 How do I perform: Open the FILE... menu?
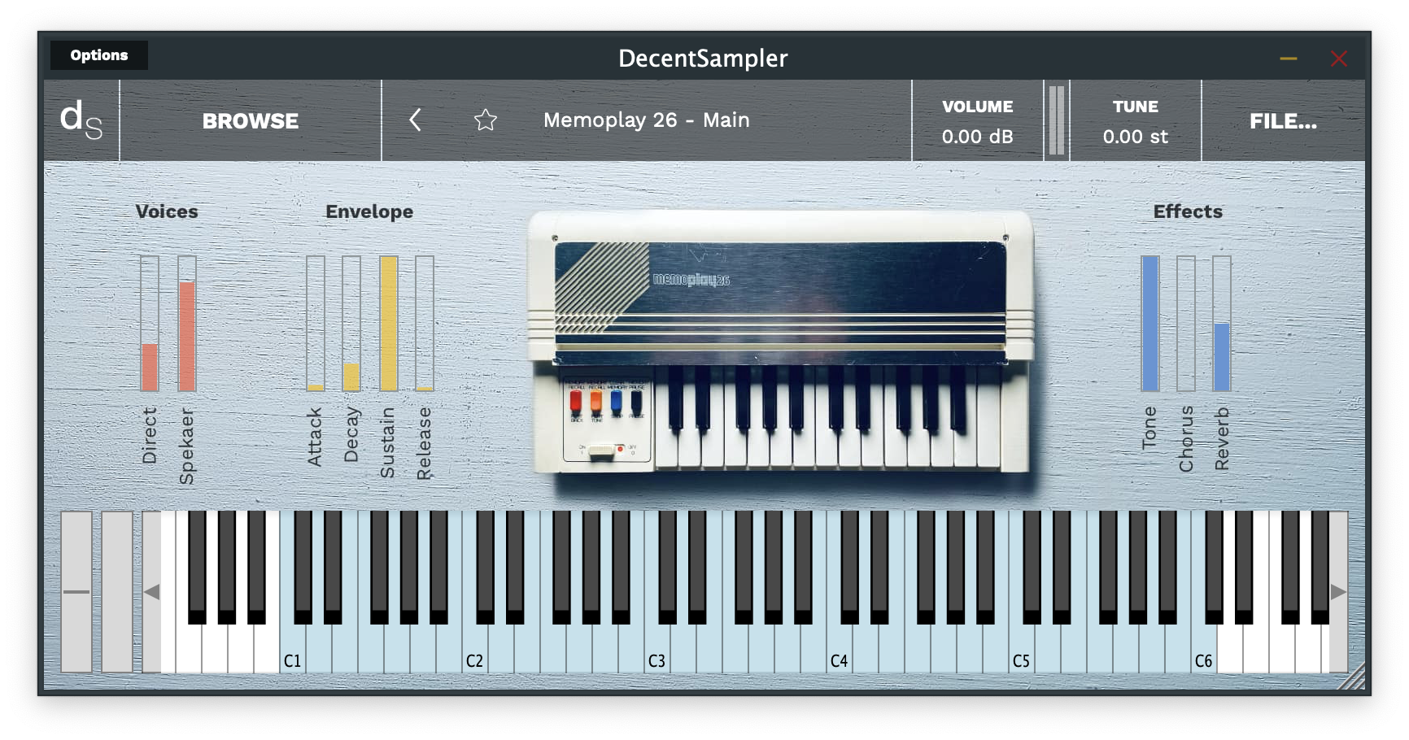click(x=1283, y=121)
